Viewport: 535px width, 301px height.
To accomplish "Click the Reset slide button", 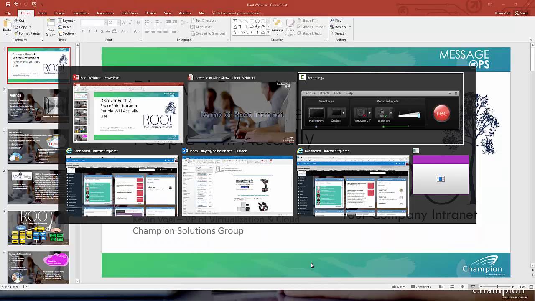I will [64, 27].
